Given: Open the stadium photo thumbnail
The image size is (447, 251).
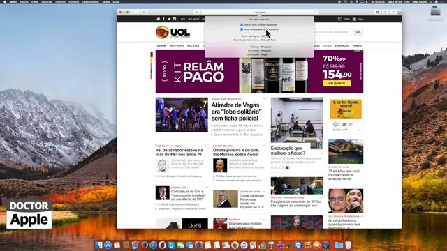Looking at the screenshot, I should pos(346,151).
